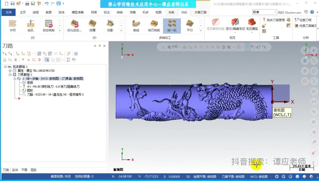Image resolution: width=319 pixels, height=181 pixels.
Task: Click the select all operations icon
Action: point(5,54)
